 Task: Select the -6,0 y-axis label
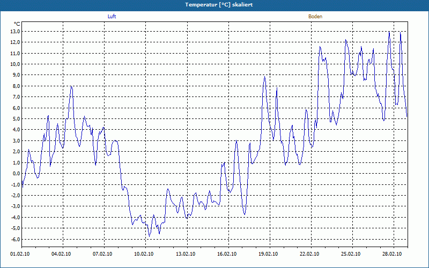pos(16,239)
